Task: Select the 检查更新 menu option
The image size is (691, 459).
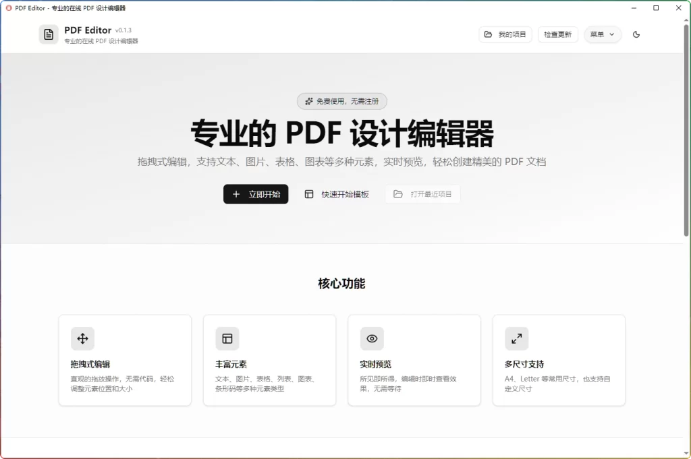Action: 557,34
